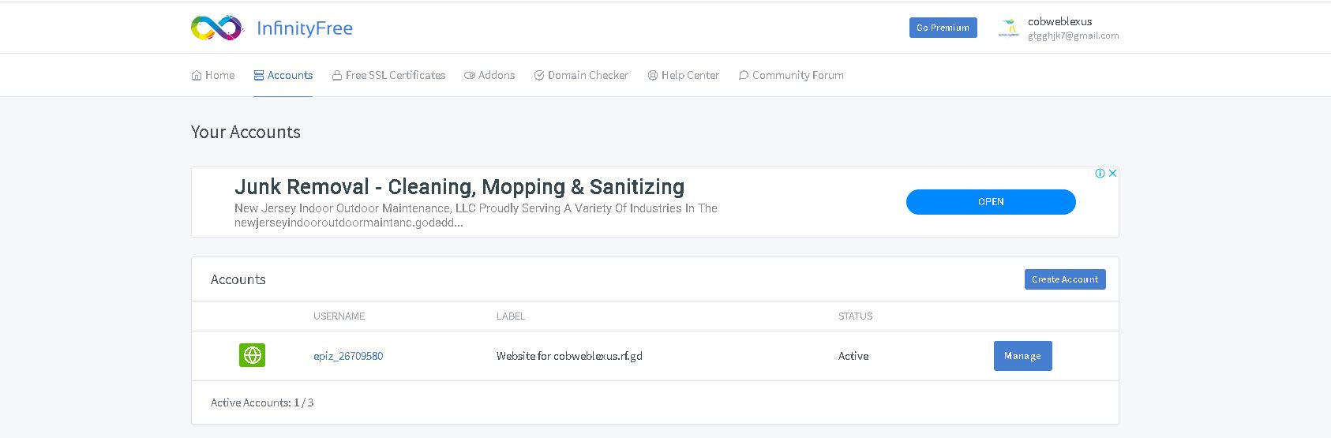1331x438 pixels.
Task: Click the green globe website icon
Action: pyautogui.click(x=252, y=355)
